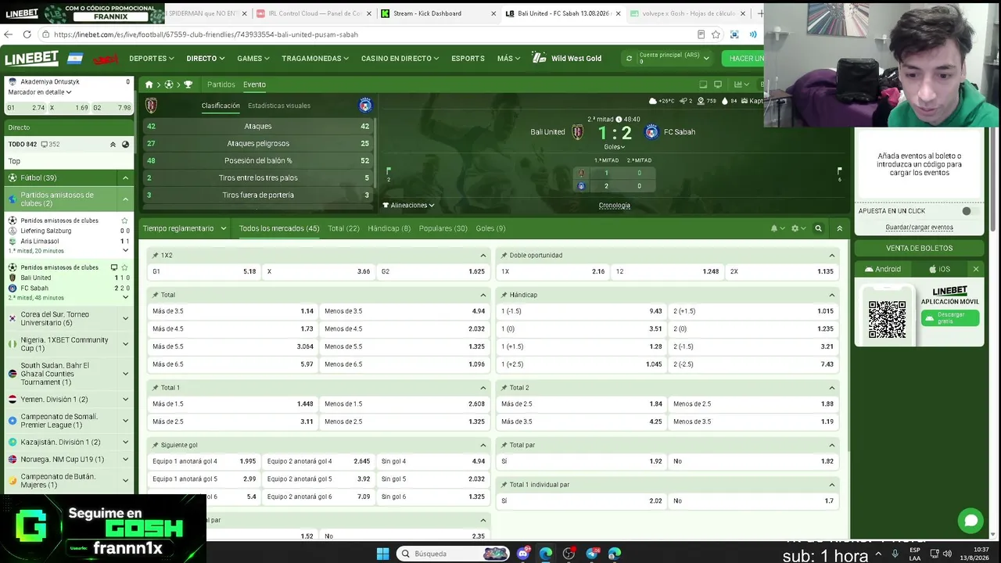
Task: Go to the home breadcrumb icon
Action: point(149,84)
